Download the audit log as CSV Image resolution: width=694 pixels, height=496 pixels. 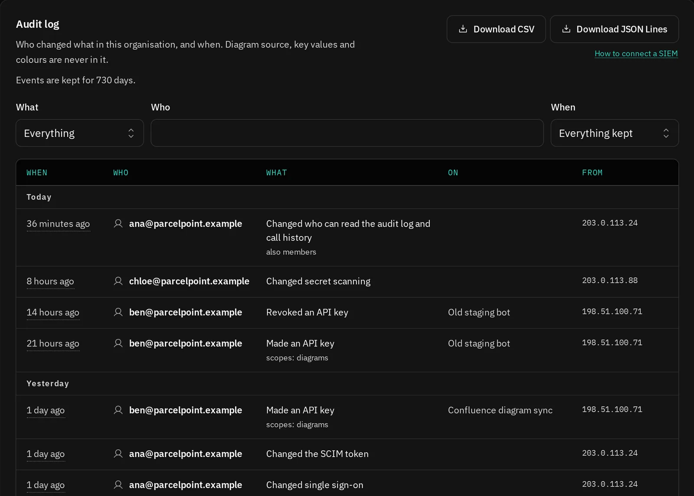(496, 29)
